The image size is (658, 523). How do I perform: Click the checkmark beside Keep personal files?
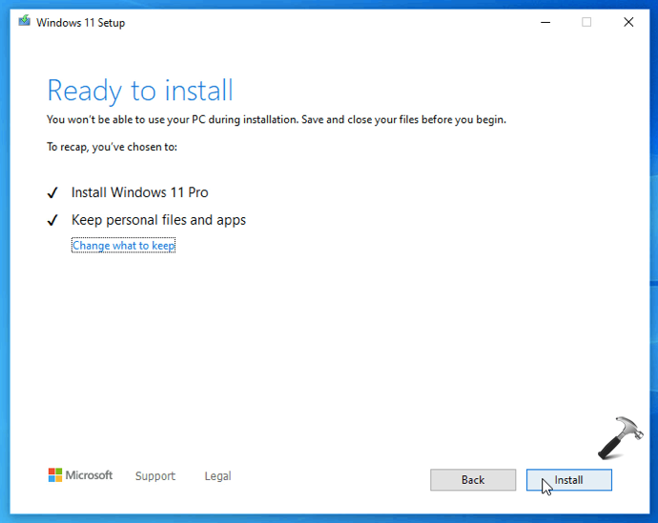53,221
